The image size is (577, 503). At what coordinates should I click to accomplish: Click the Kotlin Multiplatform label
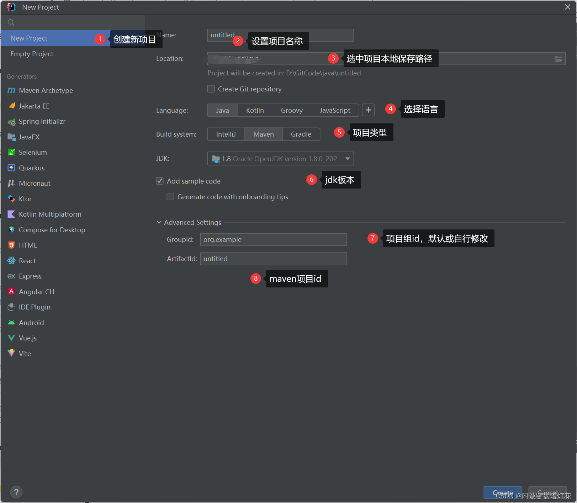pos(50,214)
